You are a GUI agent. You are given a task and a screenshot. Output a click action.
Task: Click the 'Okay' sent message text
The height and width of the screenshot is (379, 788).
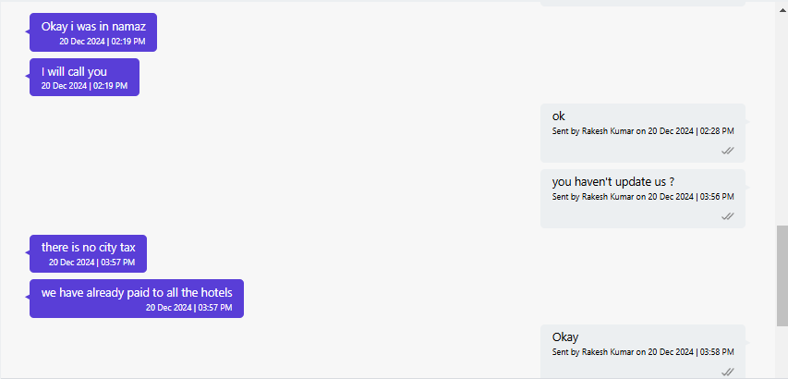click(565, 337)
